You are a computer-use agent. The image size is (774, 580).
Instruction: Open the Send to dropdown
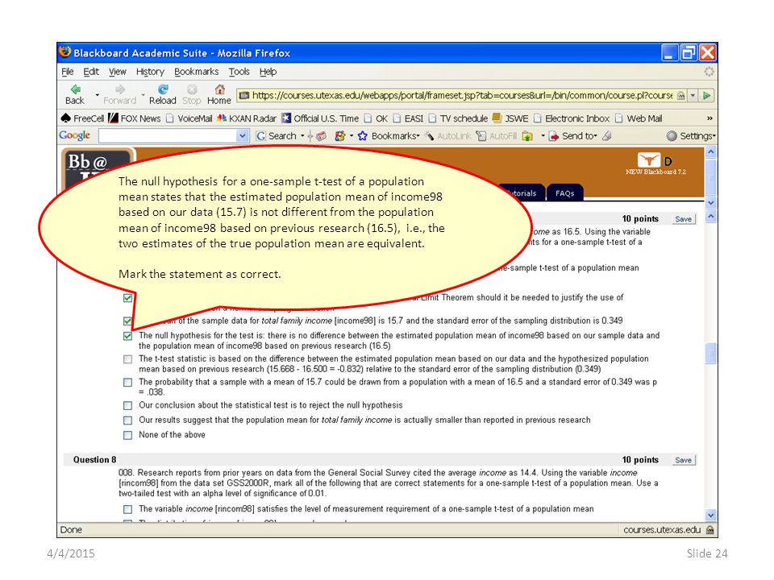574,135
